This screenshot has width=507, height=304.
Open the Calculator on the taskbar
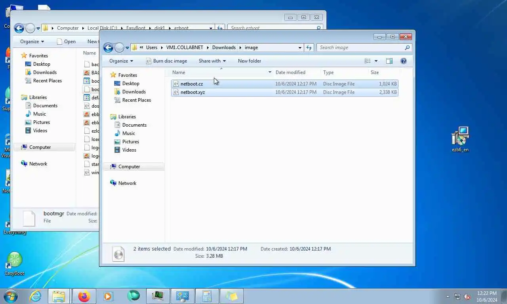pyautogui.click(x=206, y=296)
